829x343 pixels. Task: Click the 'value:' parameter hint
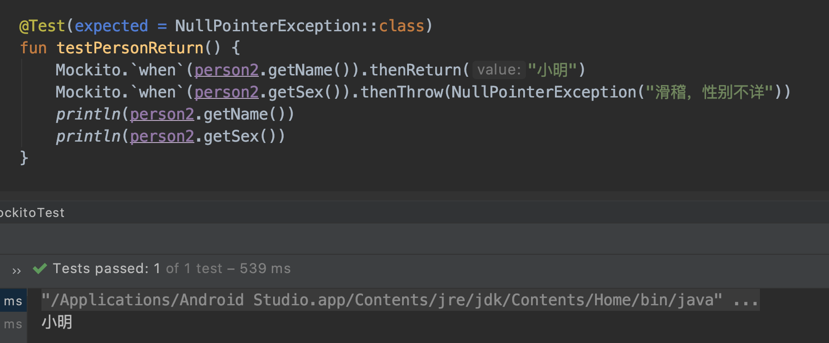pos(499,70)
